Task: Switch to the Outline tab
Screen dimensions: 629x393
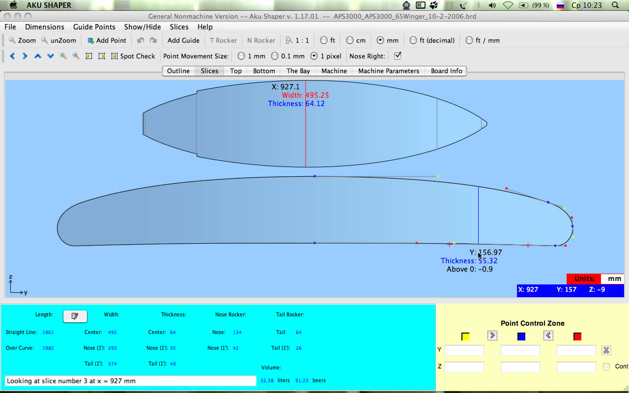Action: point(178,71)
